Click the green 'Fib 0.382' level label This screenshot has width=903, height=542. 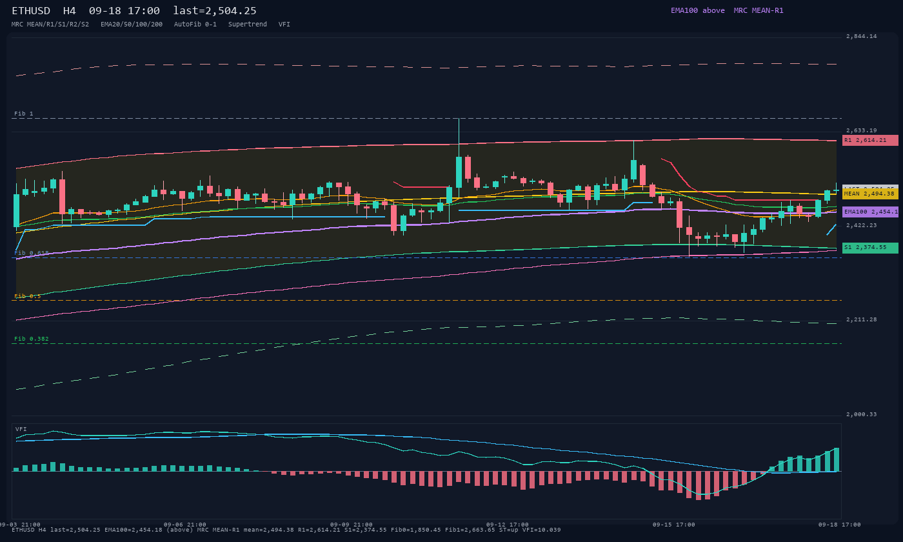click(x=32, y=339)
